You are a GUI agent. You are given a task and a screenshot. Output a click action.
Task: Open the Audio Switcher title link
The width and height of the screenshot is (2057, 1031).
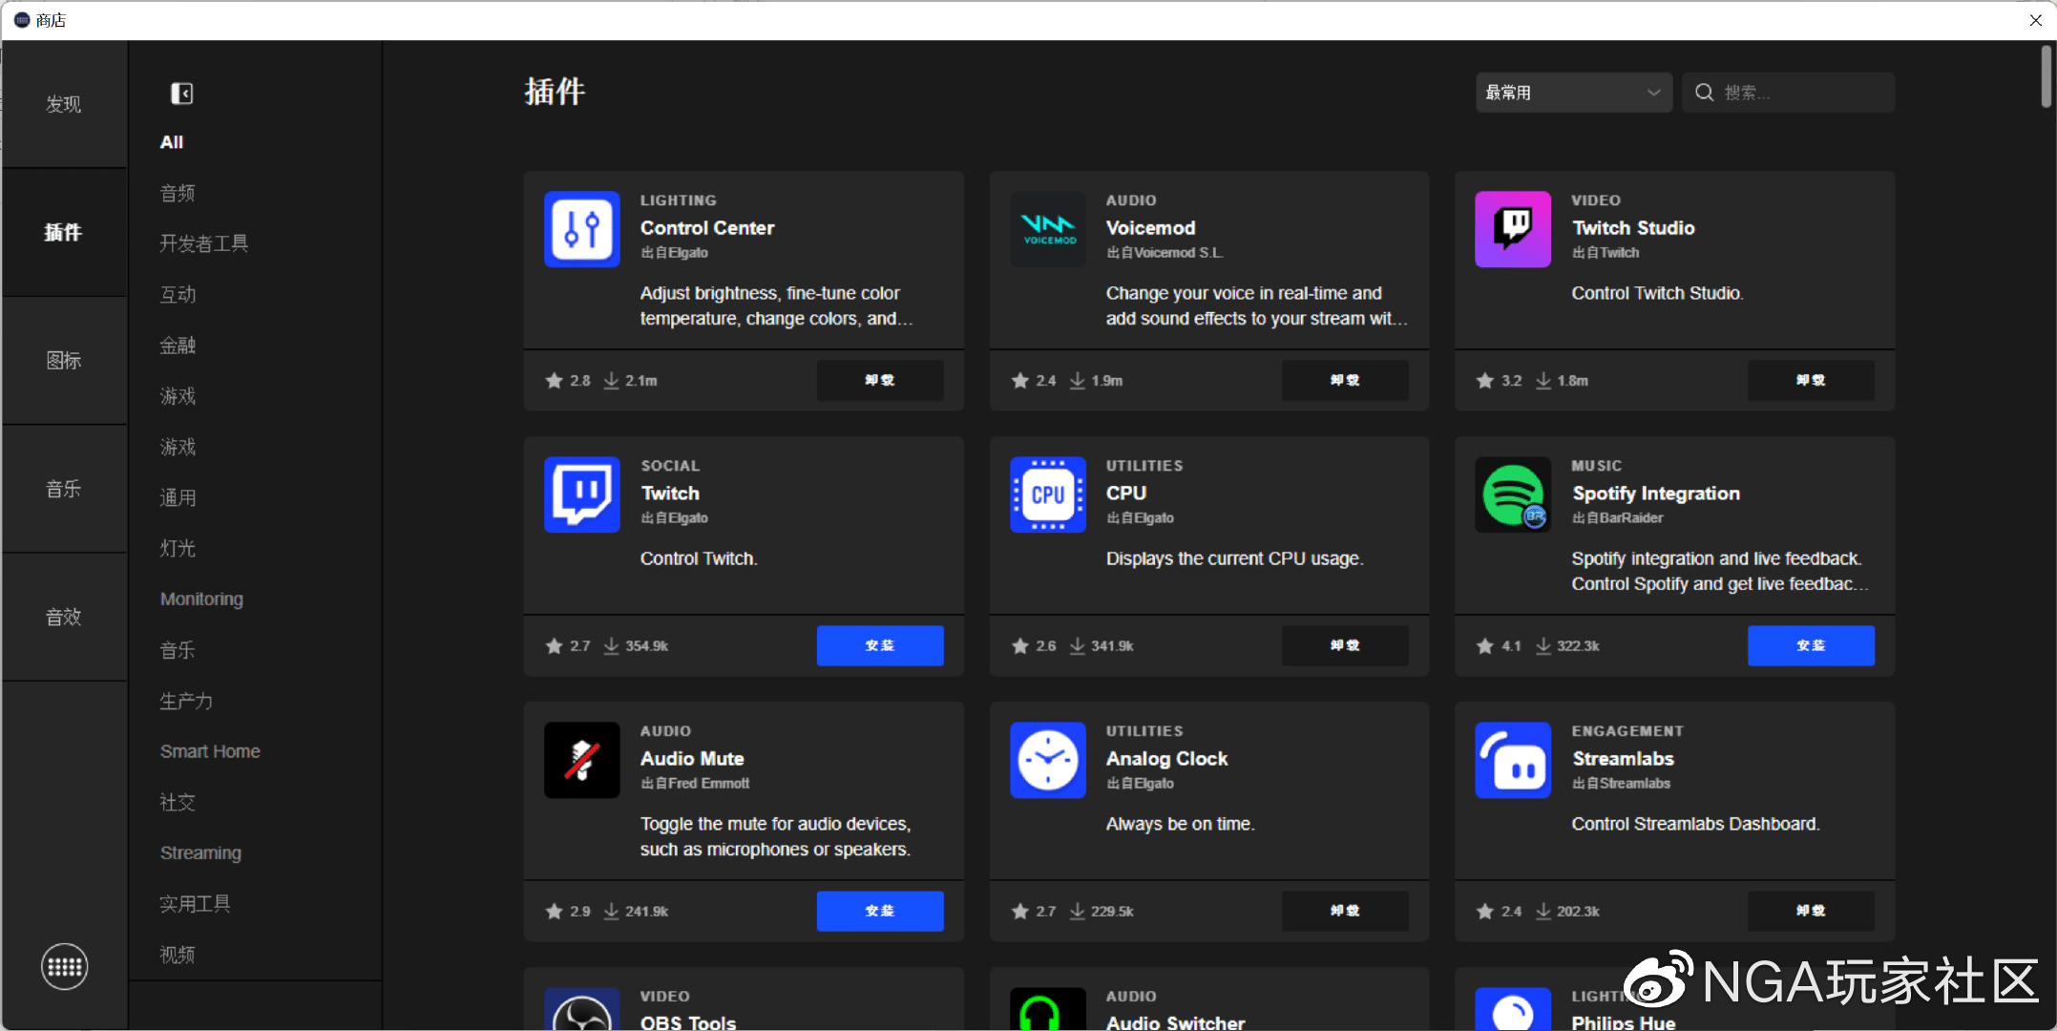pos(1175,1021)
